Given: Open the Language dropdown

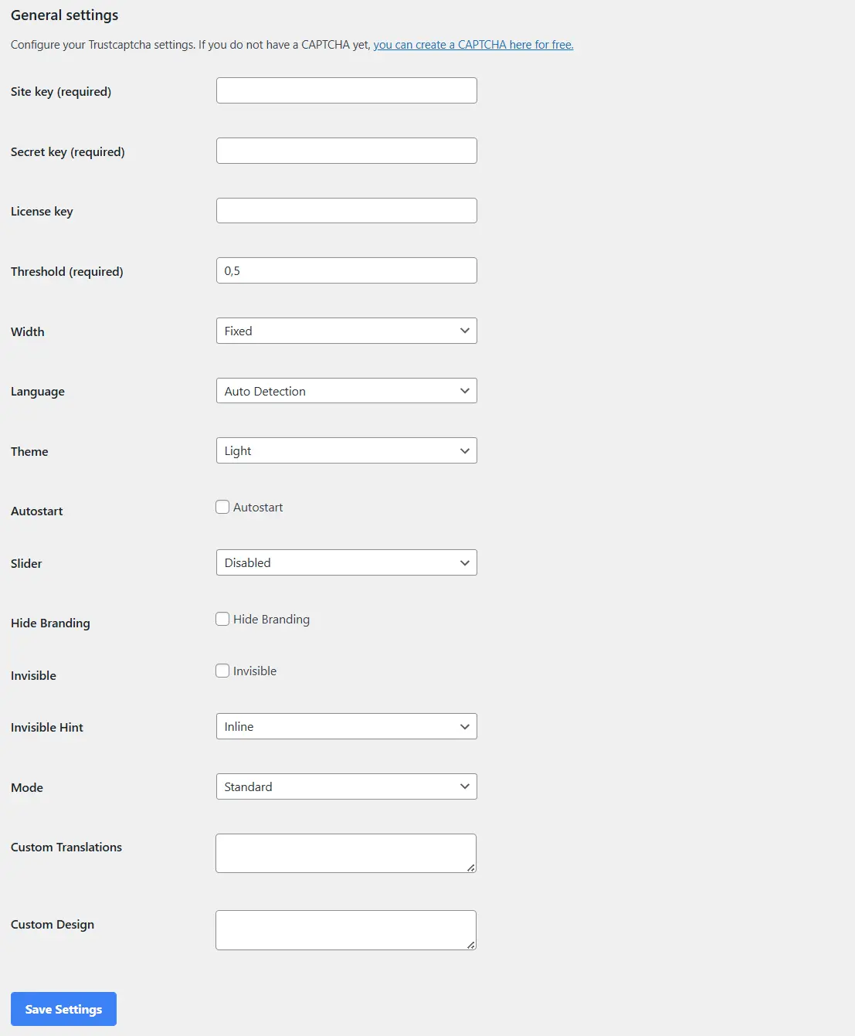Looking at the screenshot, I should [346, 391].
